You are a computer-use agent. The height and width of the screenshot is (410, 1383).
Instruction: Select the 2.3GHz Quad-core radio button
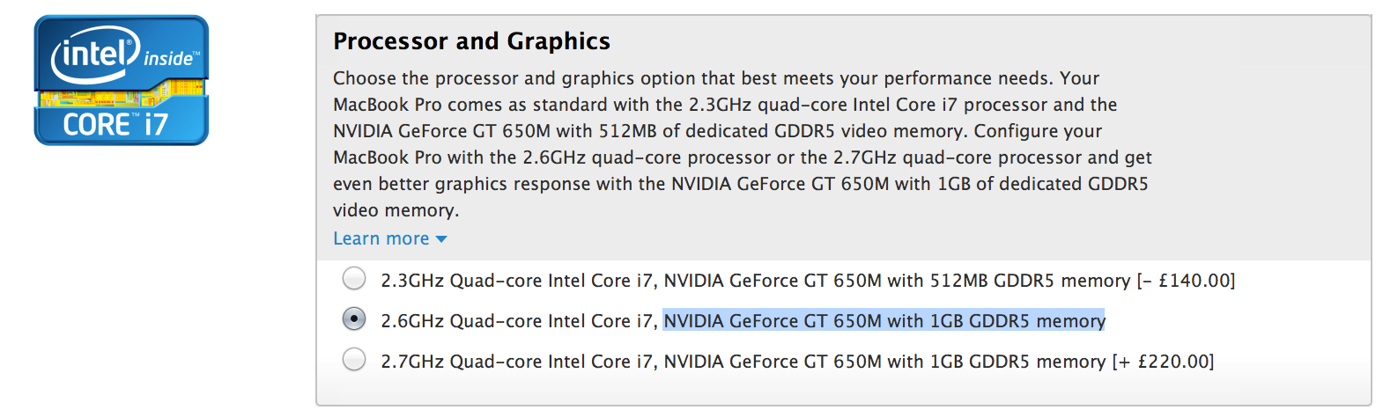(x=354, y=279)
